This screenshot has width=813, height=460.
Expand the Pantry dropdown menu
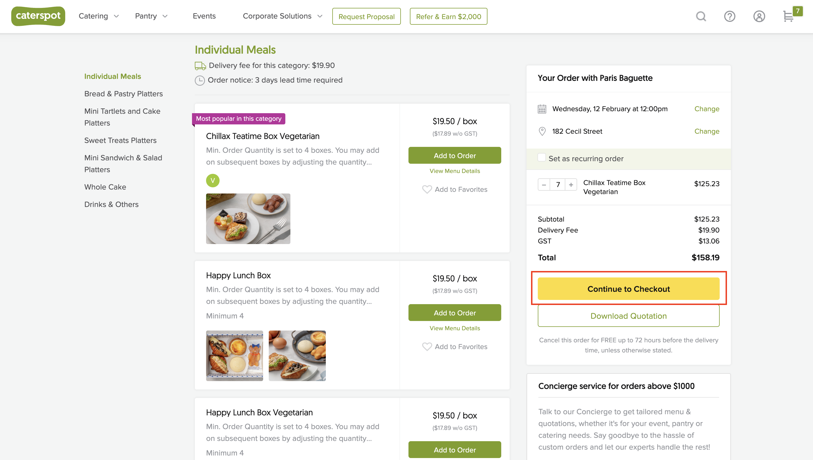coord(151,16)
